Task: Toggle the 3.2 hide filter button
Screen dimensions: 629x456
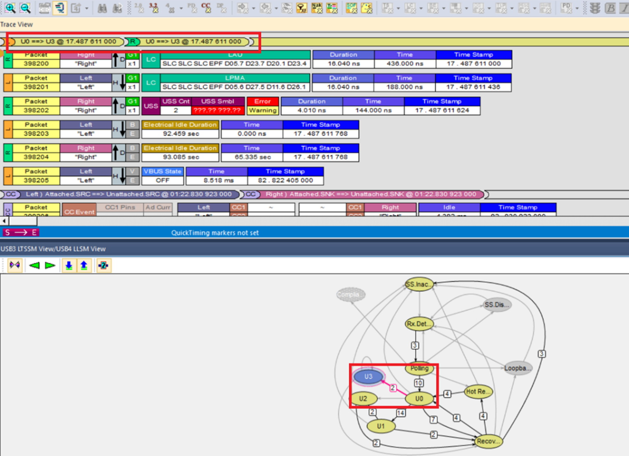Action: 154,8
